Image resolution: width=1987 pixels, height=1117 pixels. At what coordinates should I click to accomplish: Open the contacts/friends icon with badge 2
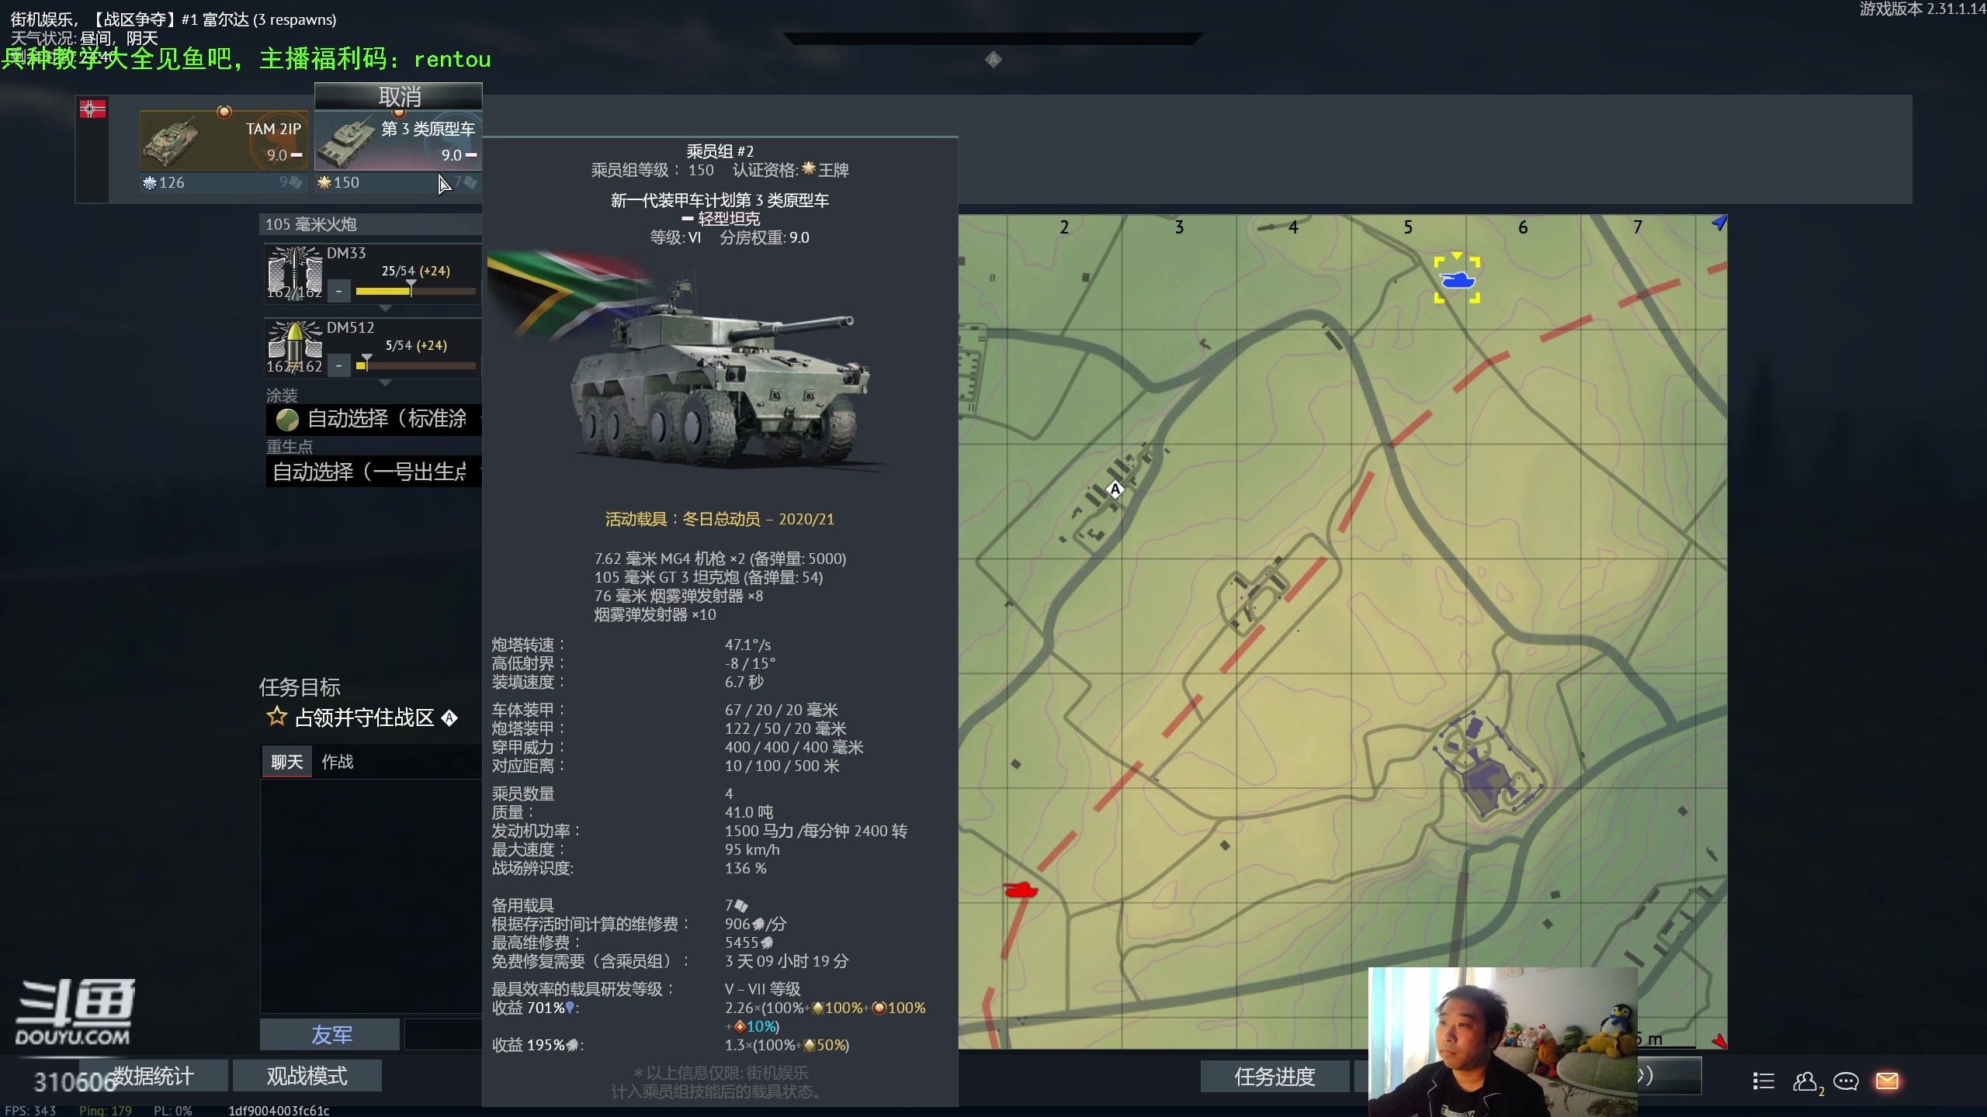pyautogui.click(x=1807, y=1081)
